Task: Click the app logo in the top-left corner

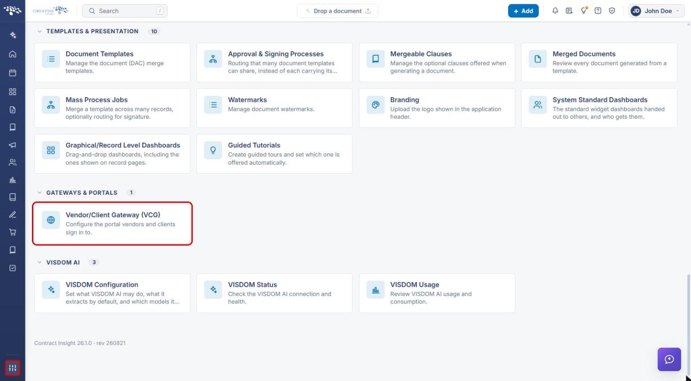Action: (x=13, y=10)
